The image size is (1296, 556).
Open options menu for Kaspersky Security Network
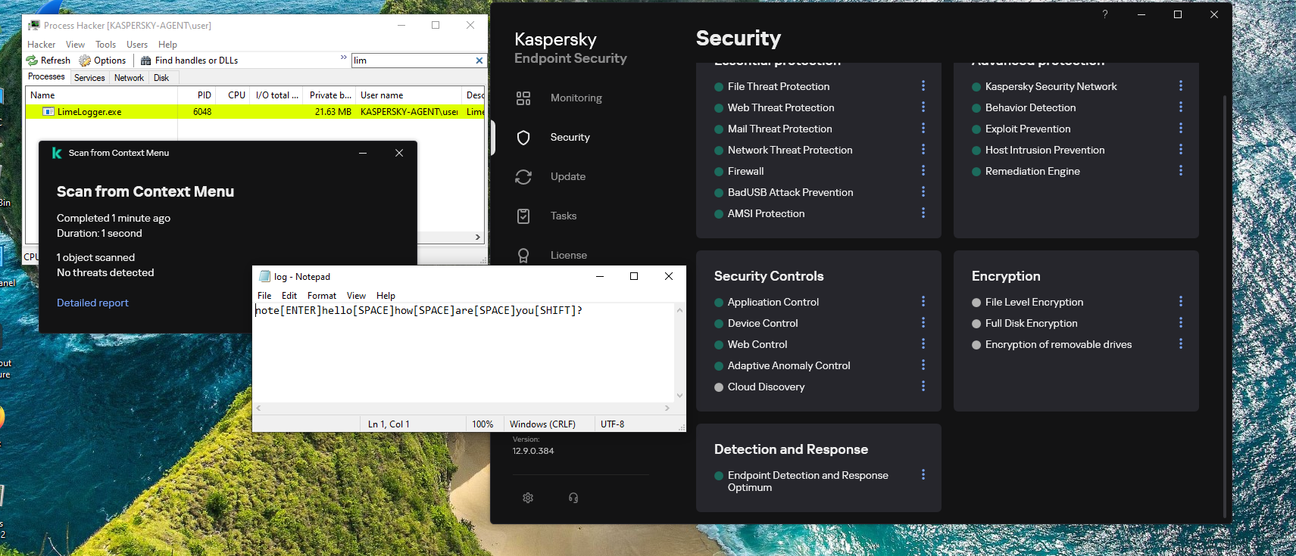1181,86
